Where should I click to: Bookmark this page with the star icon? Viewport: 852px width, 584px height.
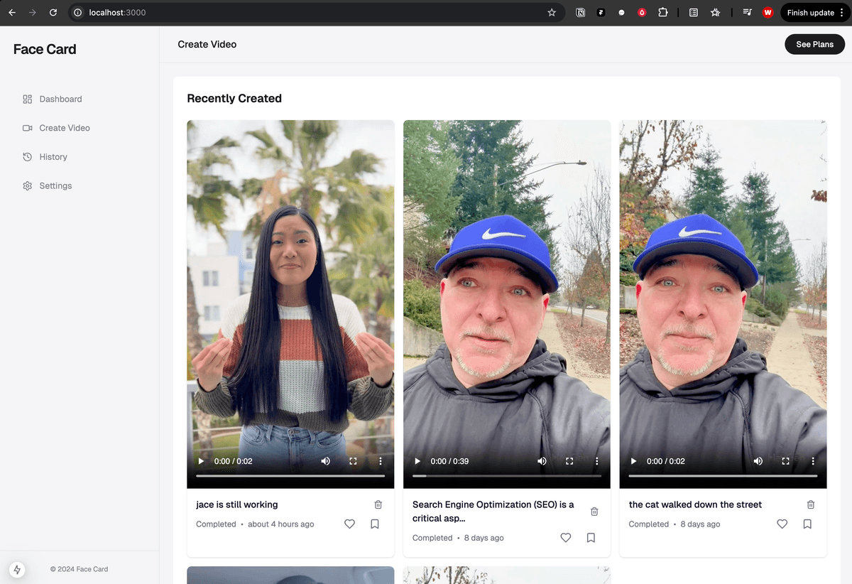(552, 13)
